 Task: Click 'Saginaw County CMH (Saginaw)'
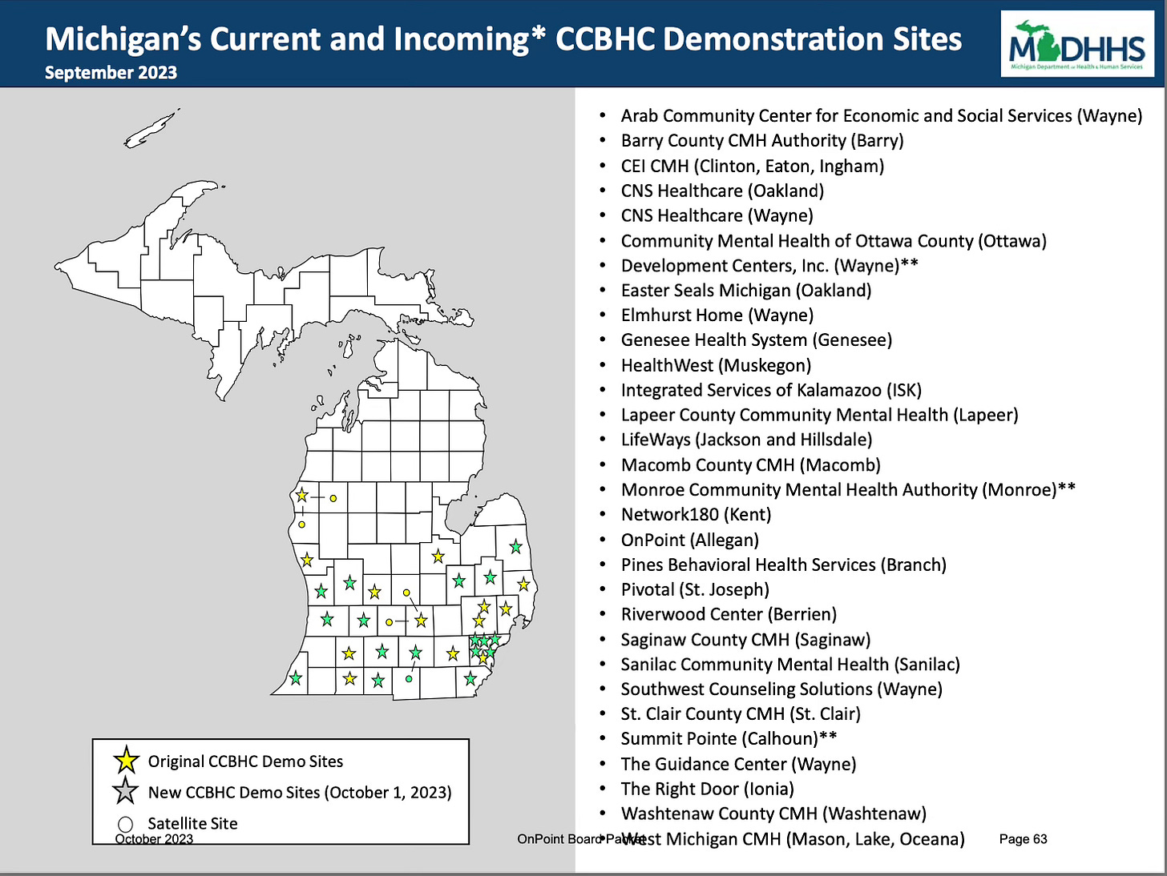click(745, 640)
